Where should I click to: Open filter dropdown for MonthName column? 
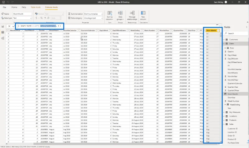coord(61,30)
